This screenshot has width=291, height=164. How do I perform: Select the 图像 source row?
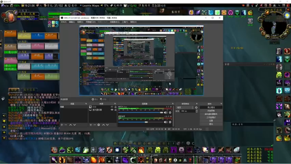pos(103,107)
